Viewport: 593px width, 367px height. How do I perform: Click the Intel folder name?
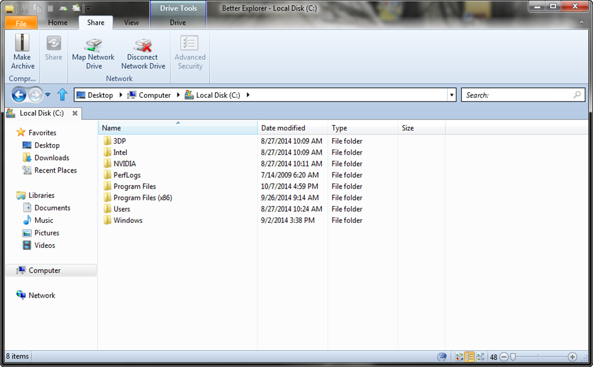click(x=120, y=152)
